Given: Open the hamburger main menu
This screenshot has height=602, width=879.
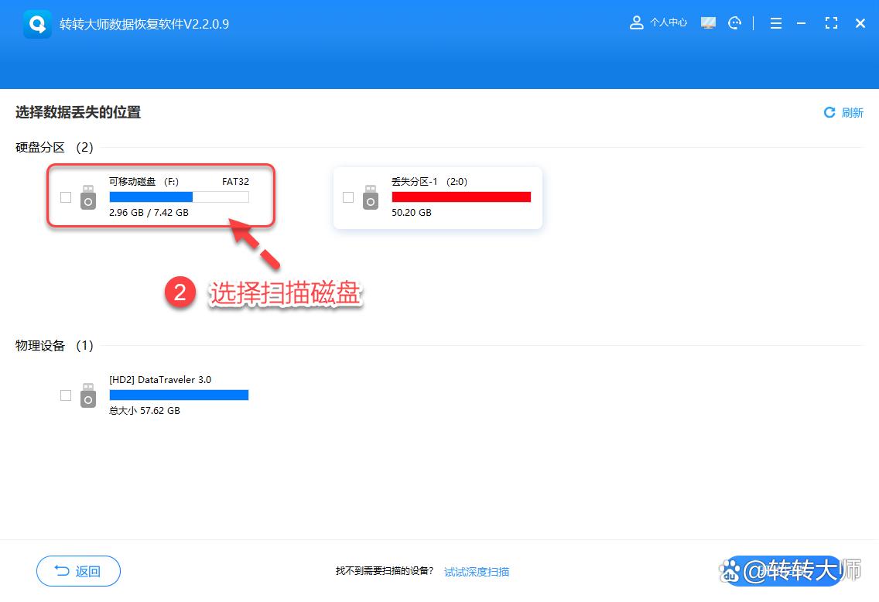Looking at the screenshot, I should click(776, 23).
